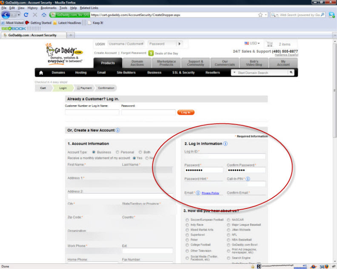Click the domain search magnifier button
This screenshot has width=337, height=269.
291,73
